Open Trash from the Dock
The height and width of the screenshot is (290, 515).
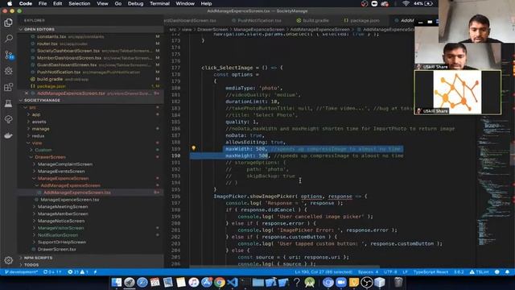pyautogui.click(x=398, y=282)
